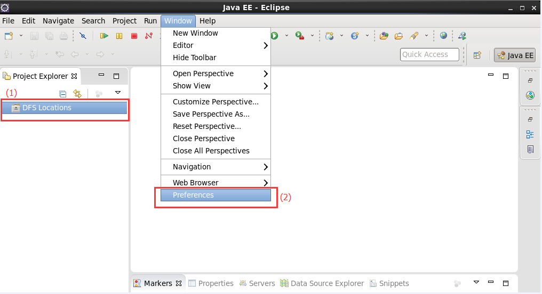Choose Reset Perspective menu entry
This screenshot has height=294, width=542.
pos(216,126)
